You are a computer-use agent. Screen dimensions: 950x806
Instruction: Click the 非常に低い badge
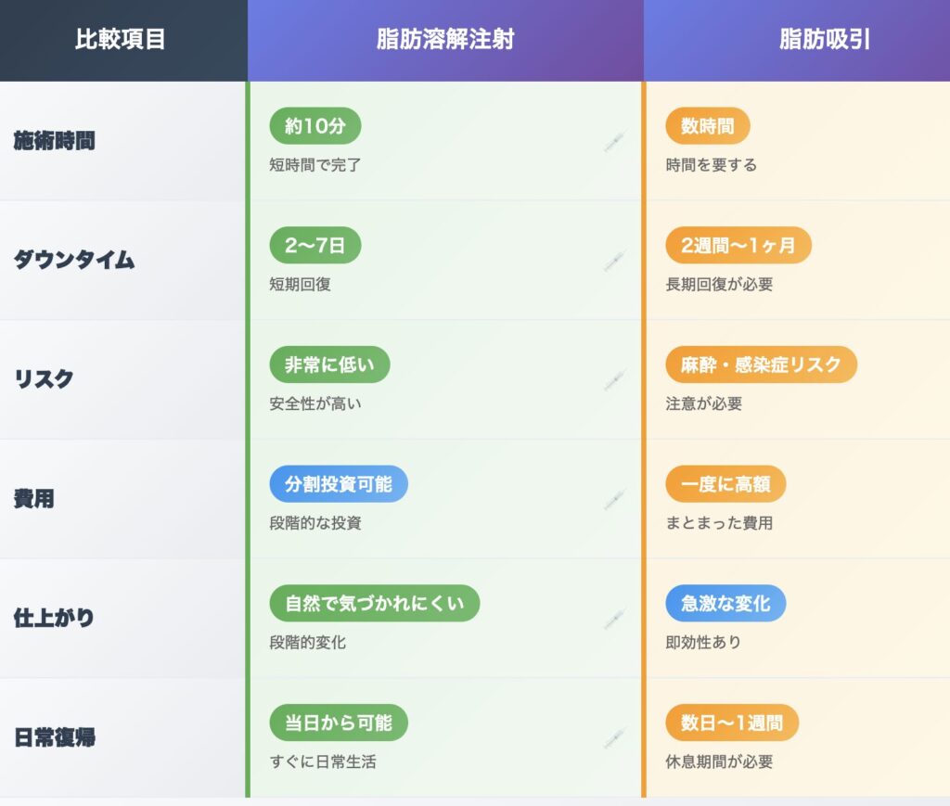click(x=329, y=365)
